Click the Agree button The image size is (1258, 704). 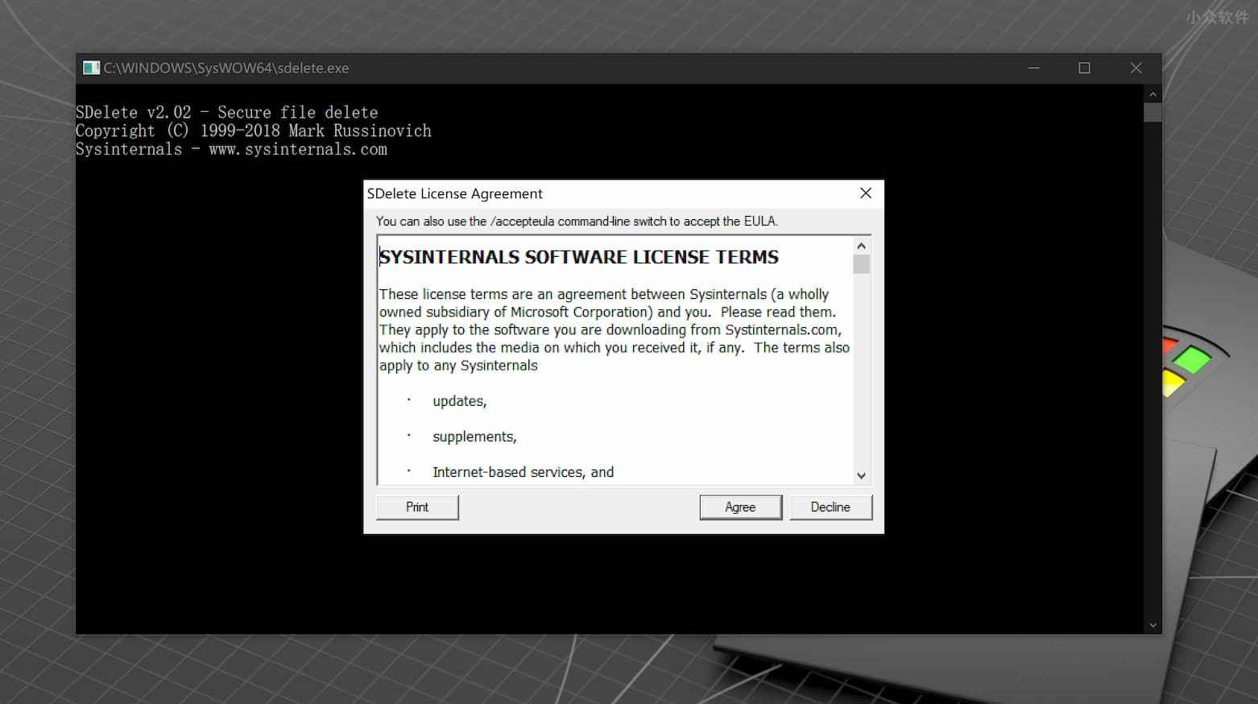click(x=740, y=507)
